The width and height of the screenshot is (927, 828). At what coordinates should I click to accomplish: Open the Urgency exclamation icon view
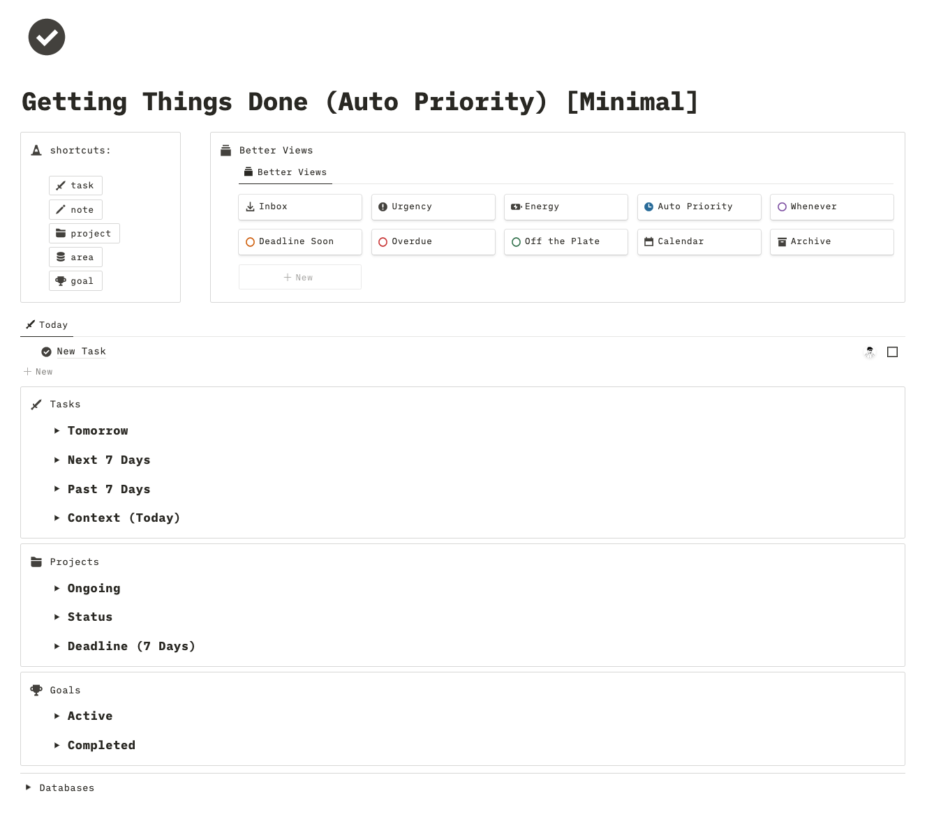click(383, 207)
